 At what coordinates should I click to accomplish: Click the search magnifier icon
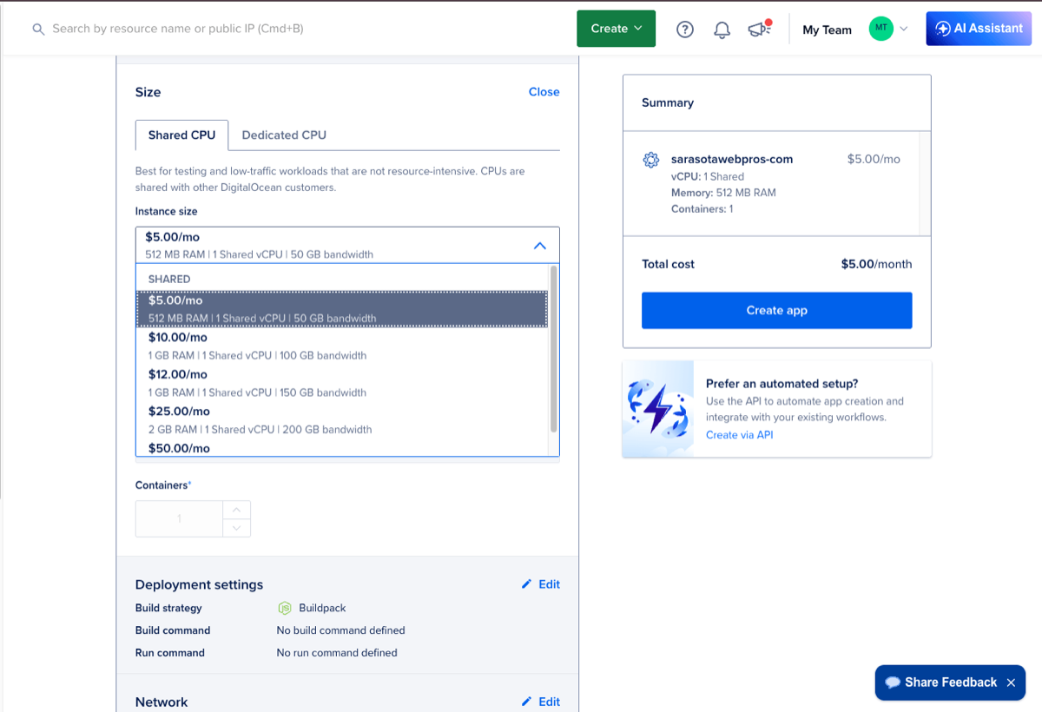tap(38, 29)
